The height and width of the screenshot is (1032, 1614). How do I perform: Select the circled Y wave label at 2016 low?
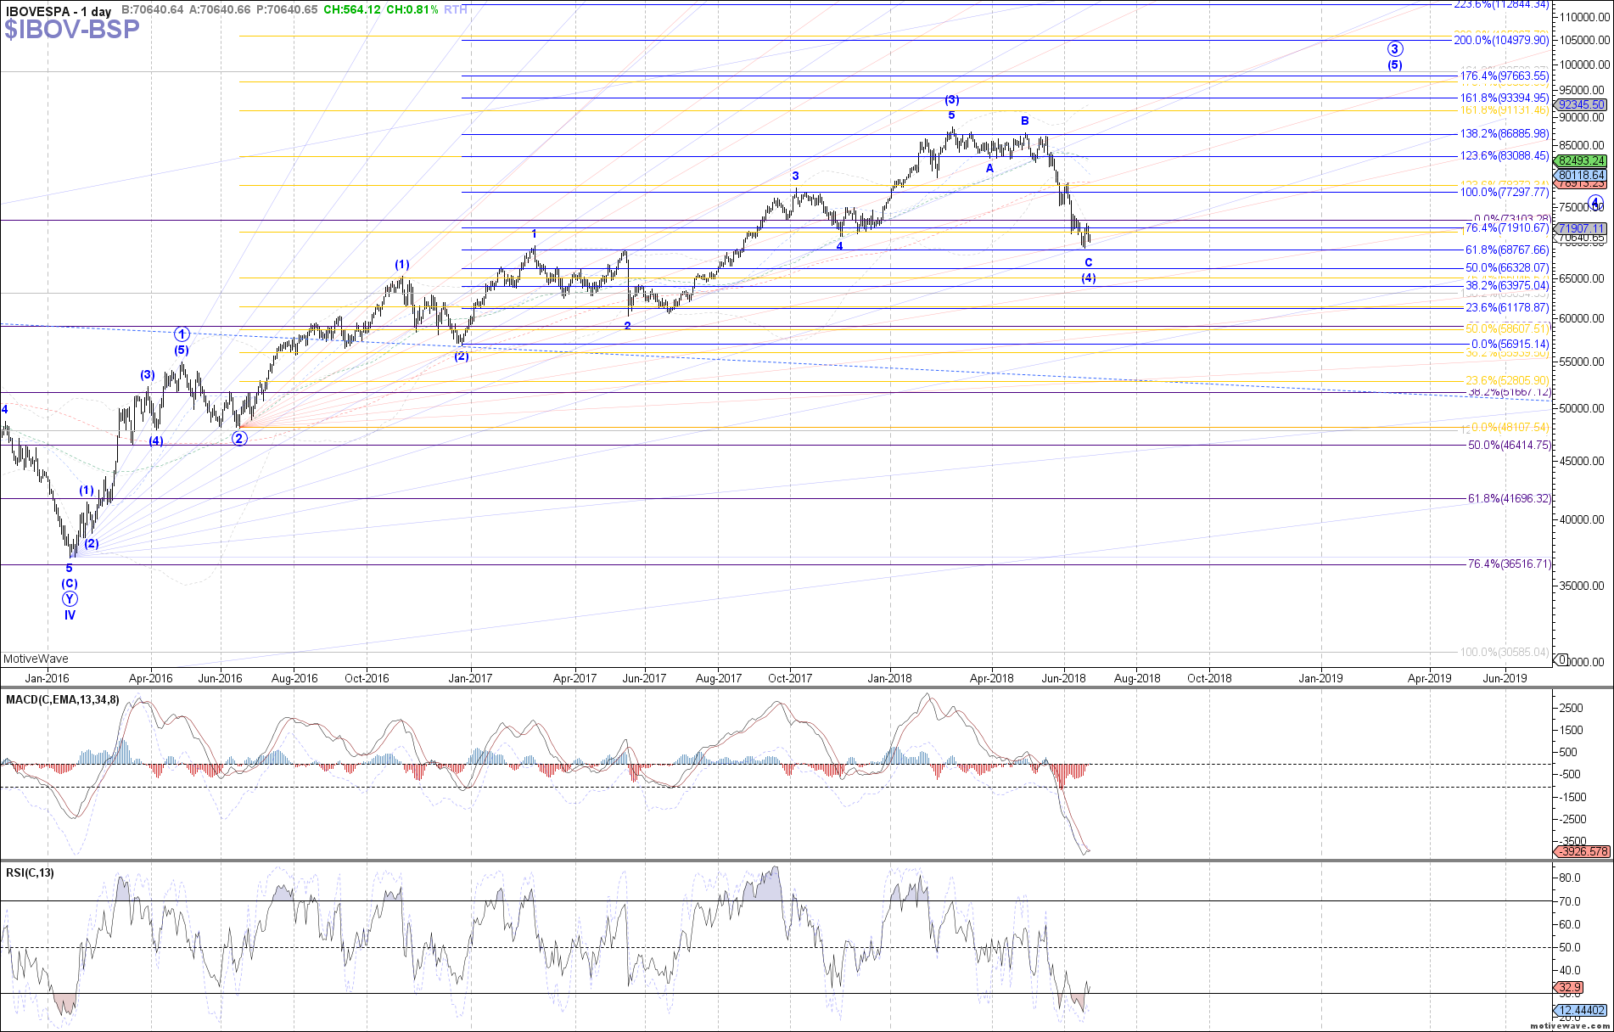tap(70, 599)
